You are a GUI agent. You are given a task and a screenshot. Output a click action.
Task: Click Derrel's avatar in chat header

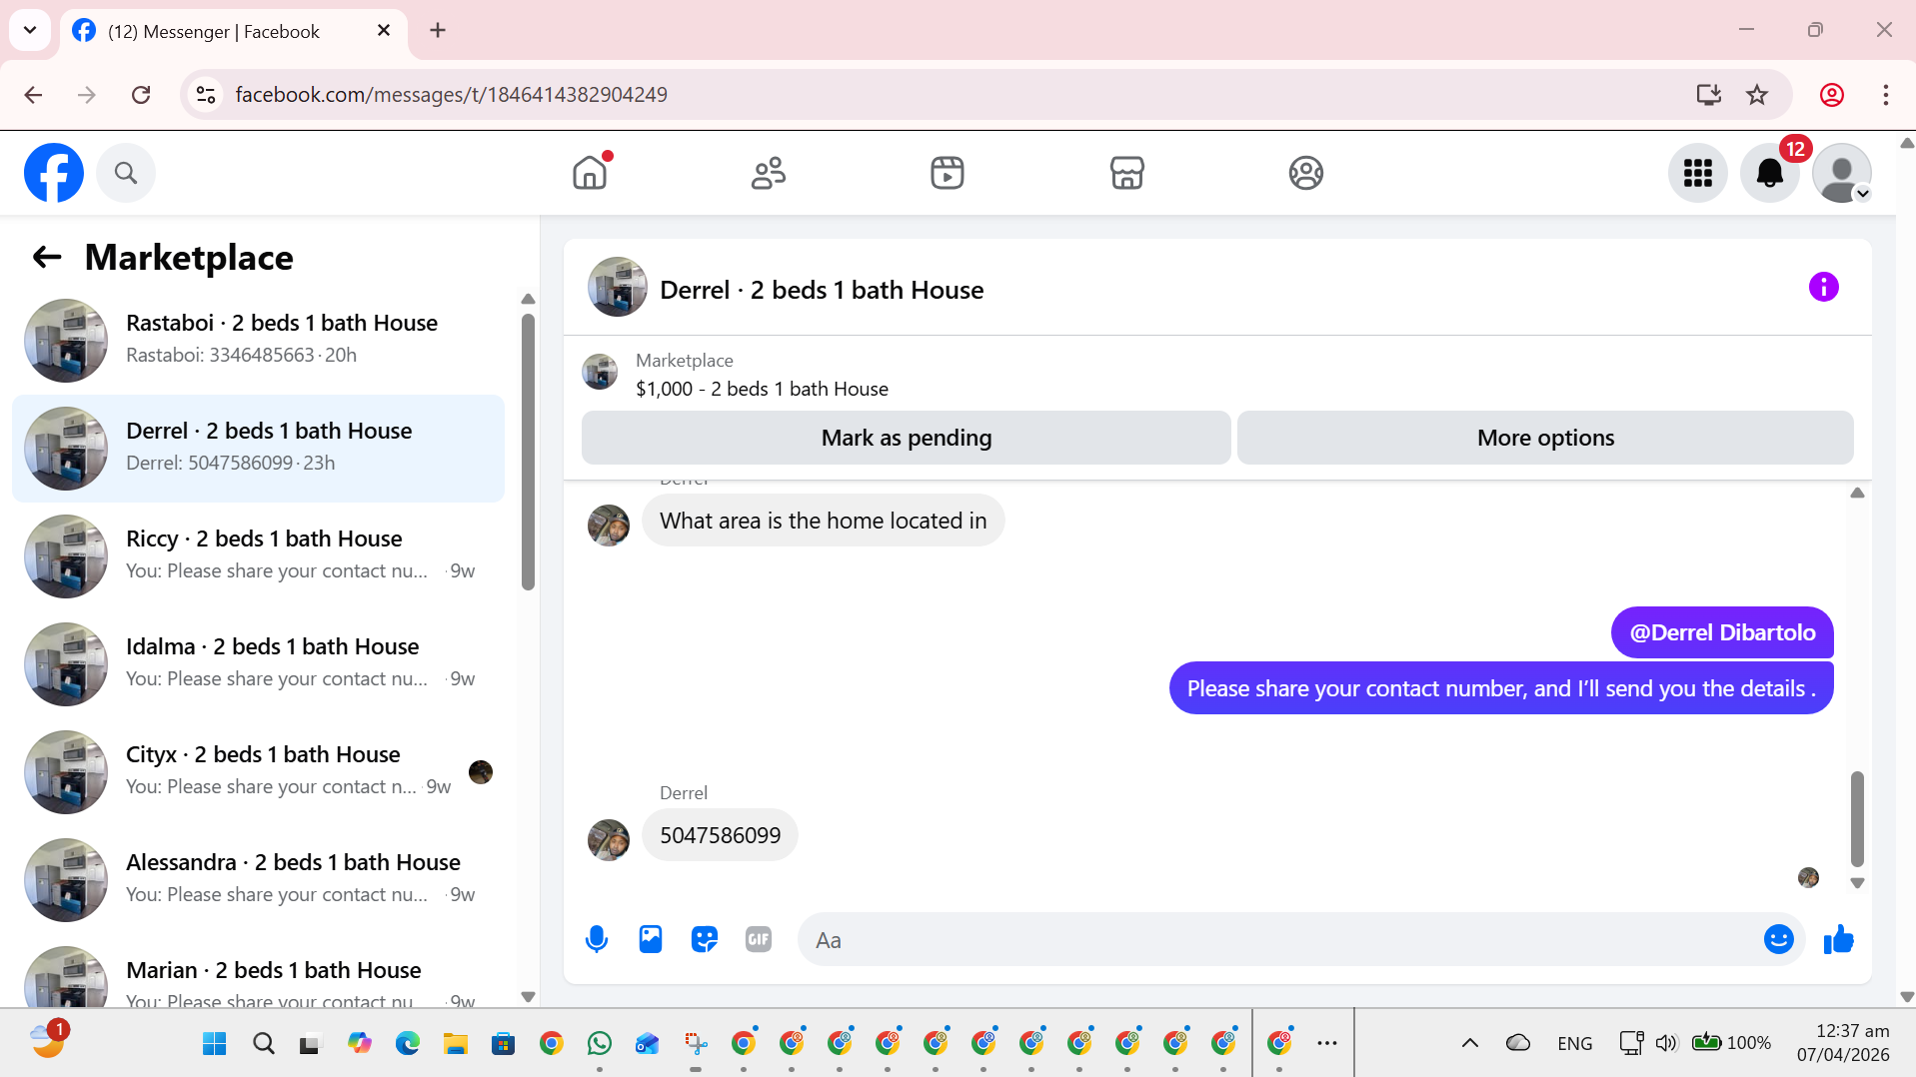617,288
